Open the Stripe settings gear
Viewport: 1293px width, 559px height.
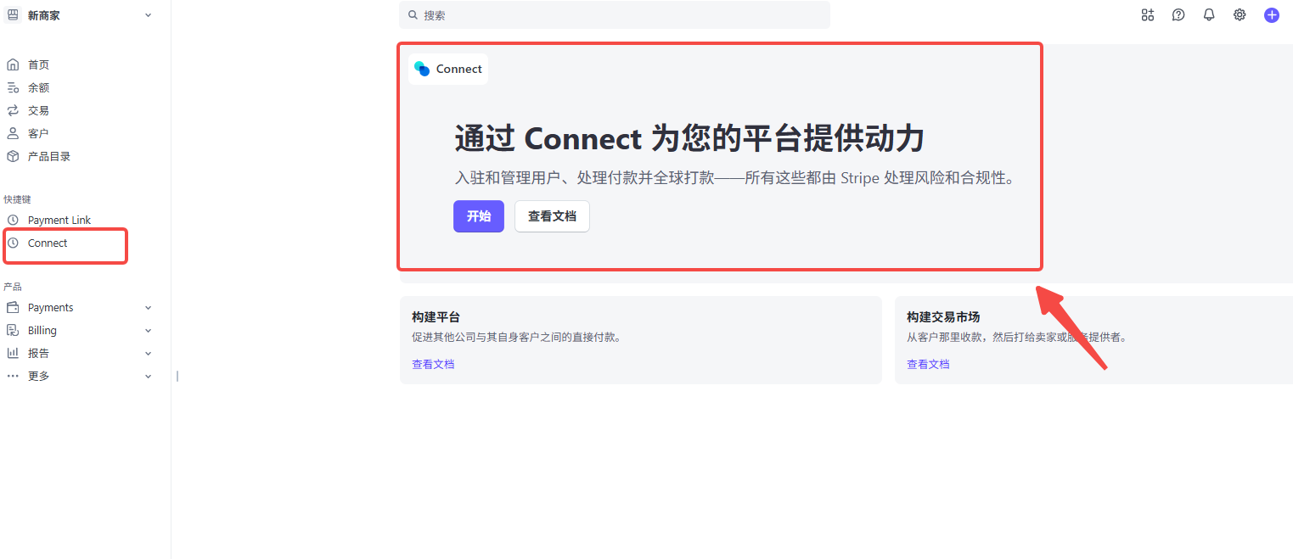(1239, 14)
